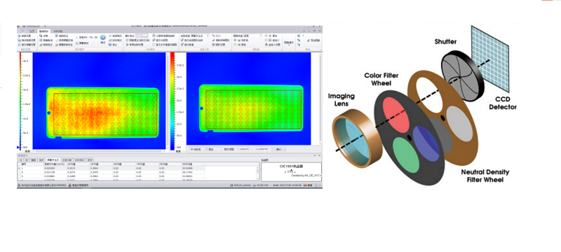Click the three-bar list icon in the rightmost ribbon group

pos(299,36)
